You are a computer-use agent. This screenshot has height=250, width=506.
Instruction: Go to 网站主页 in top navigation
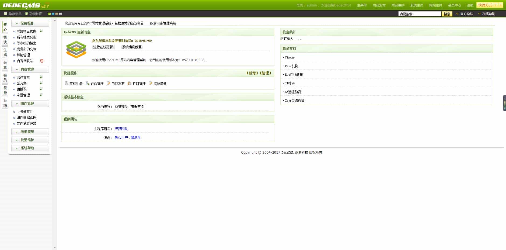tap(435, 5)
